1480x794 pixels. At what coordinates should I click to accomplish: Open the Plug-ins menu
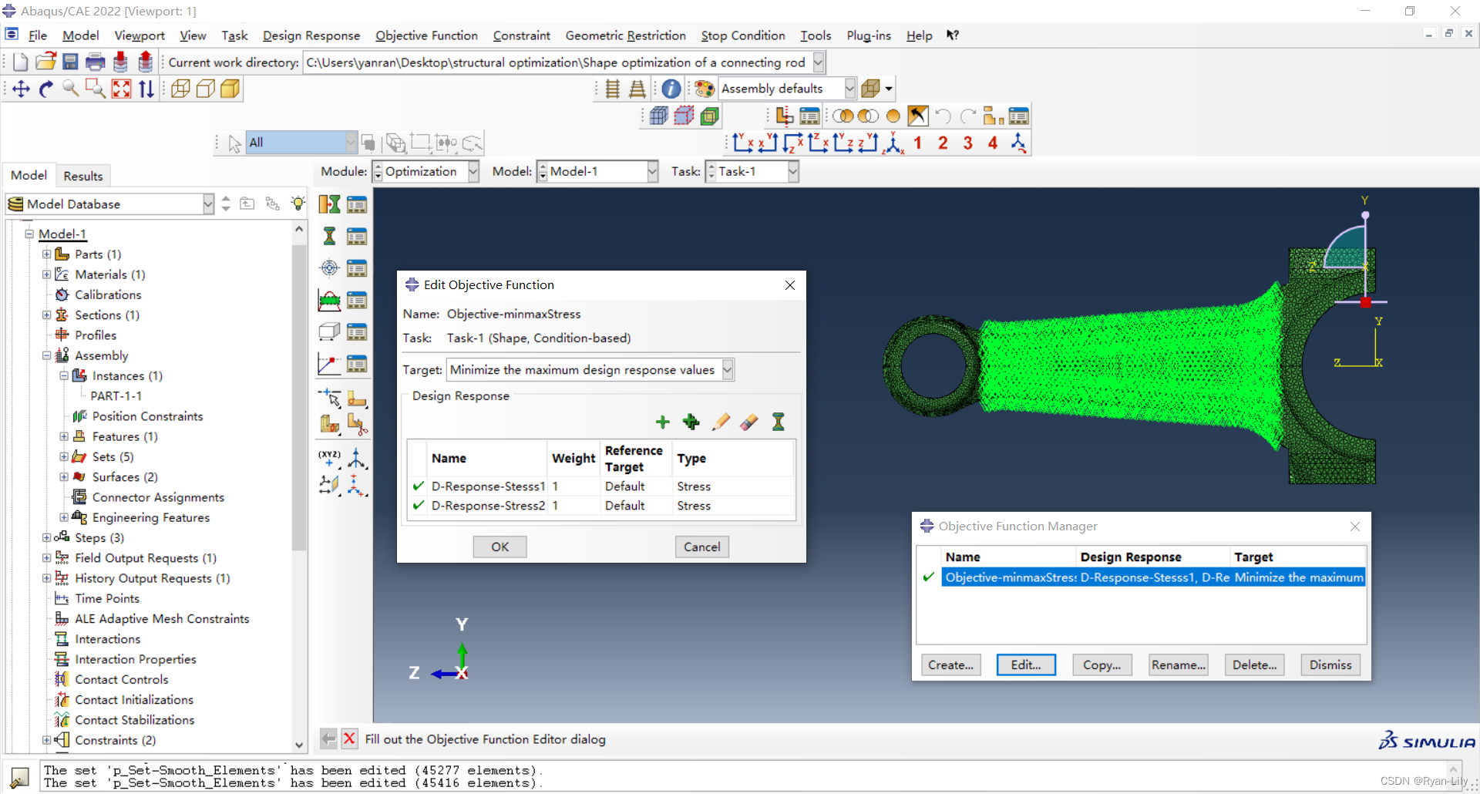point(869,35)
